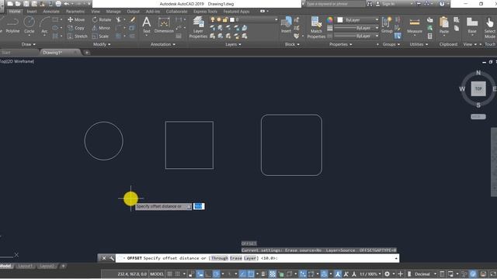Click the undo arrow in quick access toolbar
The height and width of the screenshot is (279, 497).
click(x=67, y=4)
